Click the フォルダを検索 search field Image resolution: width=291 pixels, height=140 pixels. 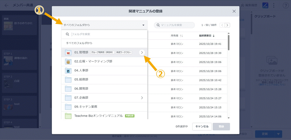pos(106,34)
